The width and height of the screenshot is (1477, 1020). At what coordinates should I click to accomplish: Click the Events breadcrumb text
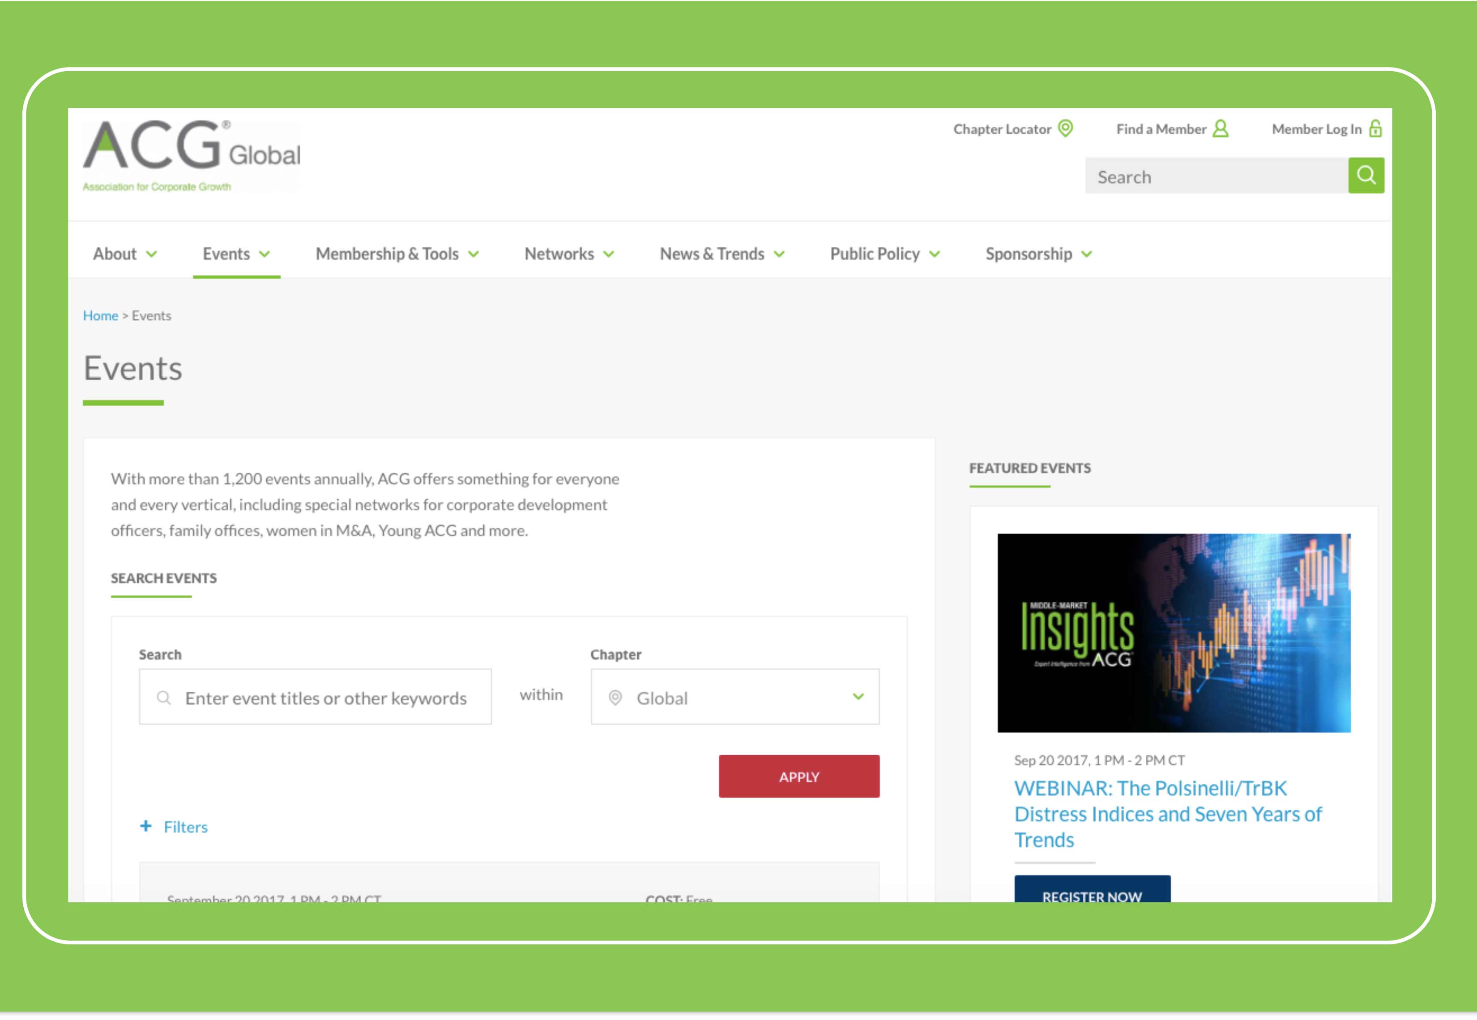click(x=152, y=316)
